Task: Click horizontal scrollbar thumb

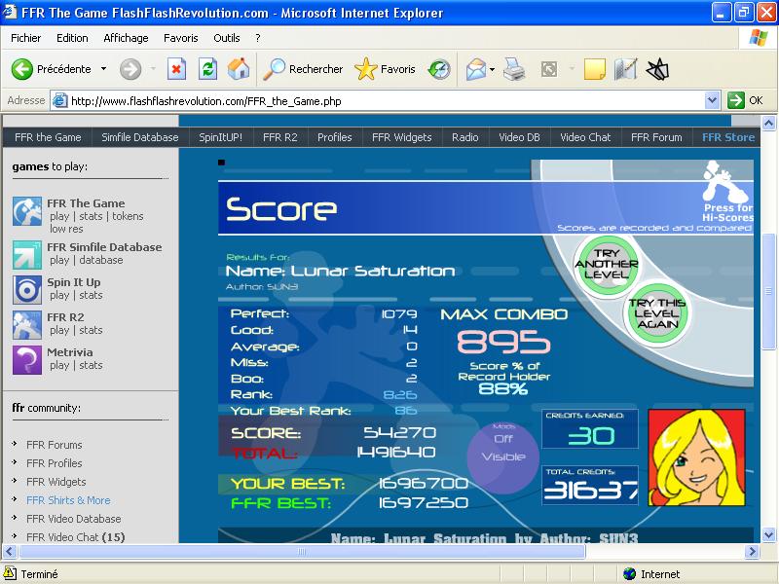Action: [x=302, y=551]
